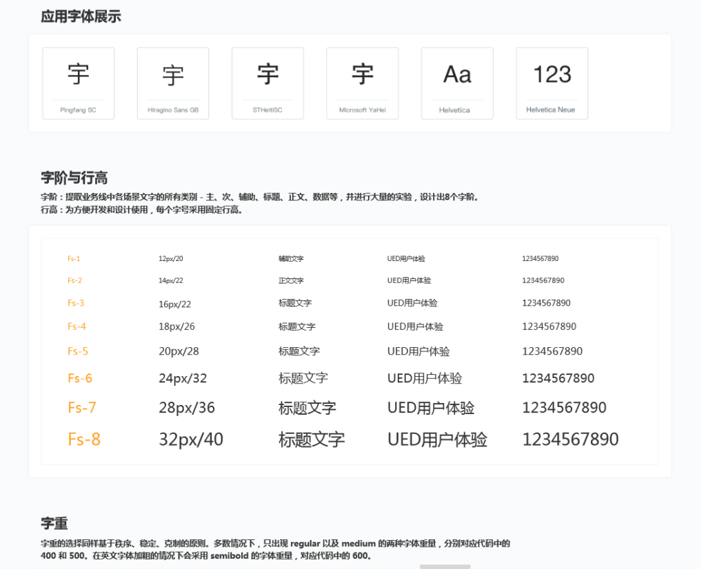
Task: Click 'UED用户体验' in the Fs-4 row
Action: pos(415,327)
